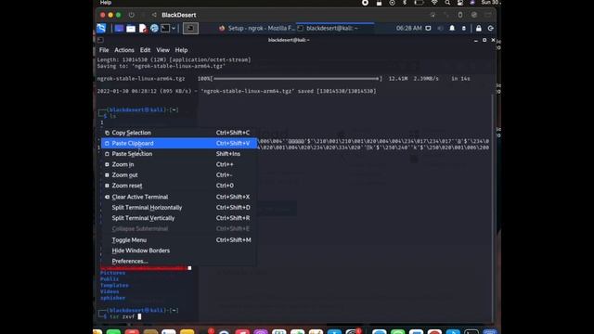Image resolution: width=594 pixels, height=334 pixels.
Task: Click the terminal vertical scrollbar
Action: click(x=493, y=207)
